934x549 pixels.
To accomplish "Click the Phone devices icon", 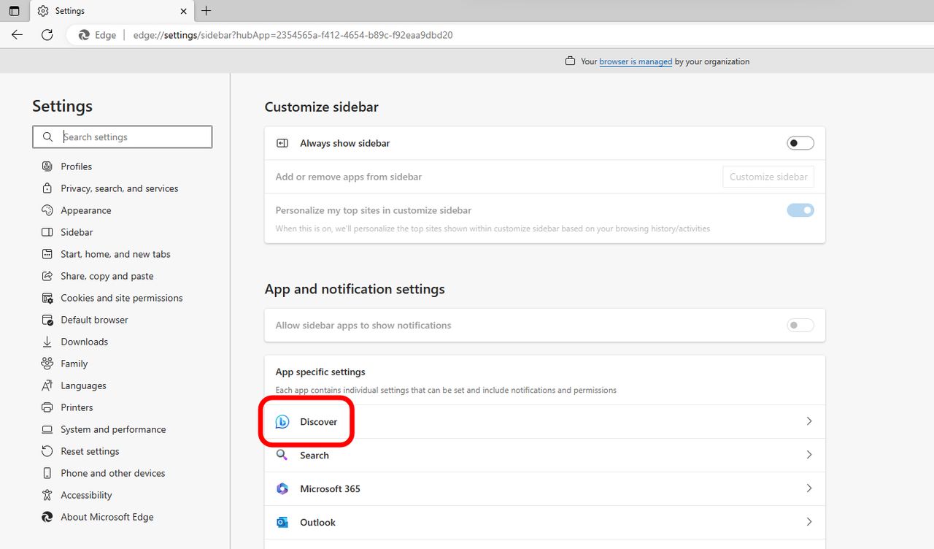I will click(x=47, y=473).
